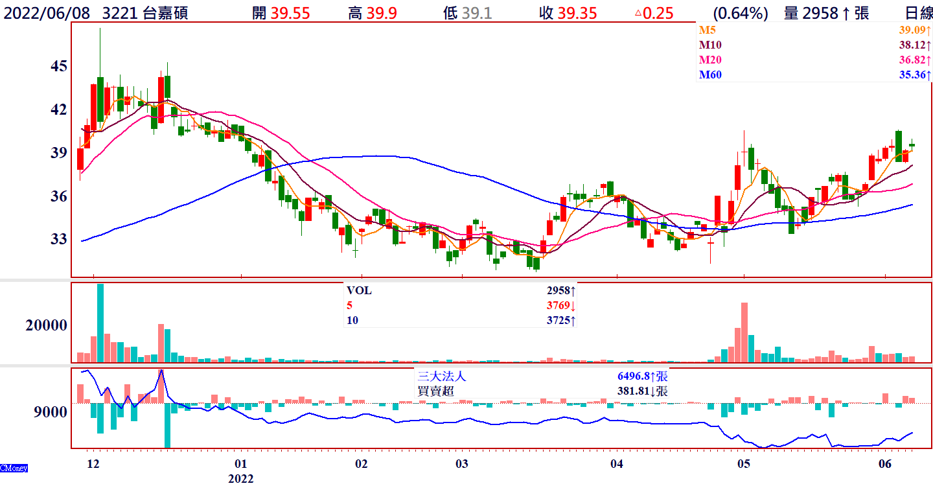Click the 買賣超 label
933x486 pixels.
(433, 391)
